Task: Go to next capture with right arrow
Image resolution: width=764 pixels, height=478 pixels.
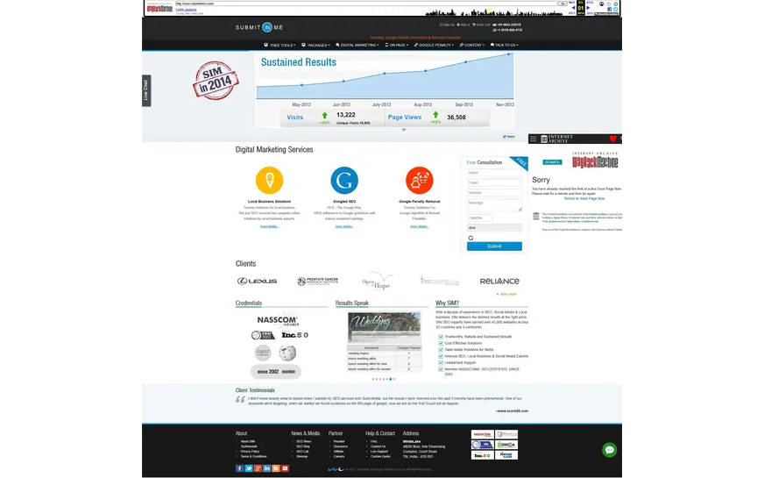Action: [588, 8]
